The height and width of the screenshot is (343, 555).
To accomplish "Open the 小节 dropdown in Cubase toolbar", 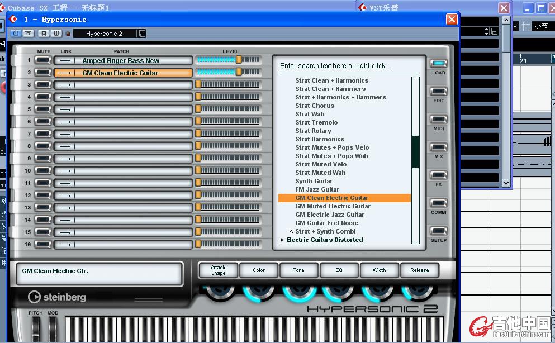I will pos(542,26).
